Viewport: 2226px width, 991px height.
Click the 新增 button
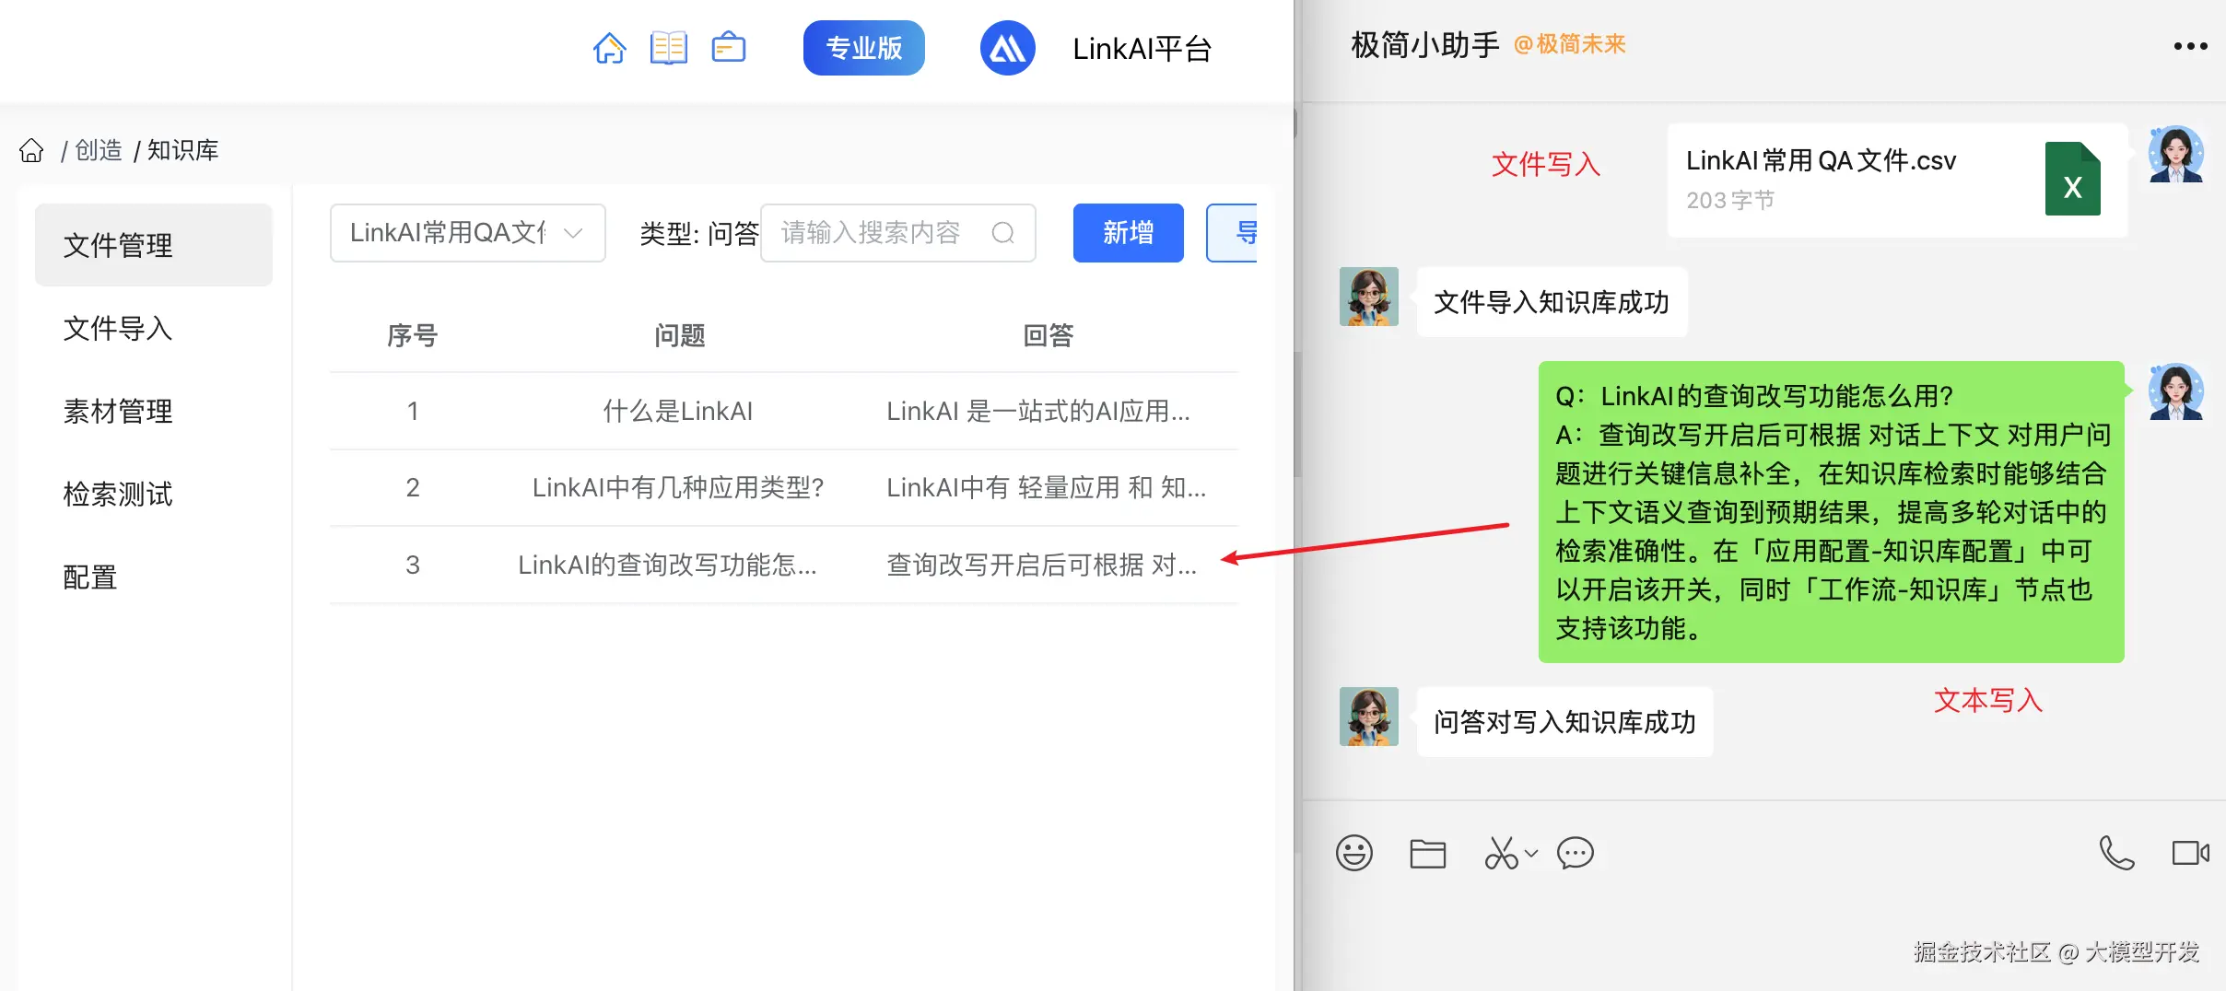[x=1128, y=233]
